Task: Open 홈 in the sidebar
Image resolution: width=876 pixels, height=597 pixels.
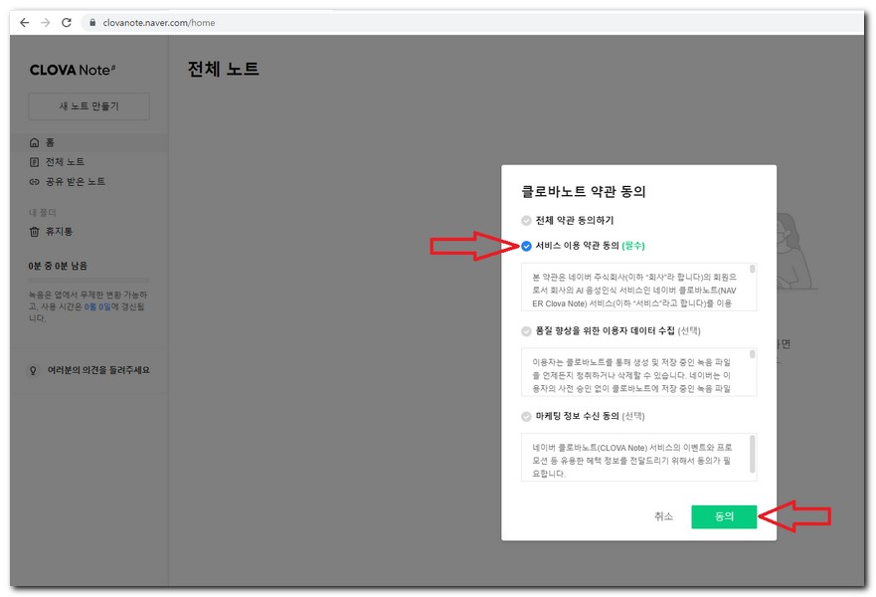Action: point(50,142)
